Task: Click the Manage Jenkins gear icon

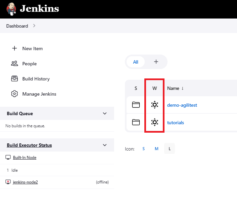Action: click(14, 94)
